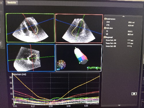Select the Tmsv Sel.-DE ms row
The image size is (144, 108).
120,40
